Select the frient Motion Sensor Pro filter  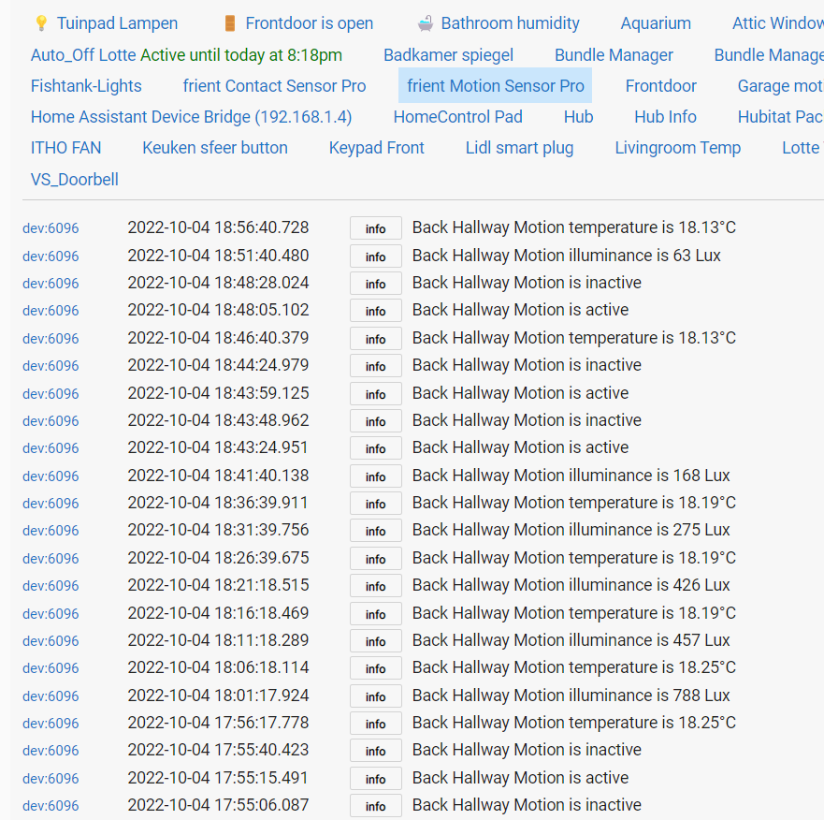point(495,86)
